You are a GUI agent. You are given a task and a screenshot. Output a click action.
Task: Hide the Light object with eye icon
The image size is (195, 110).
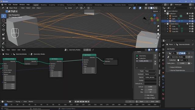tap(190, 19)
